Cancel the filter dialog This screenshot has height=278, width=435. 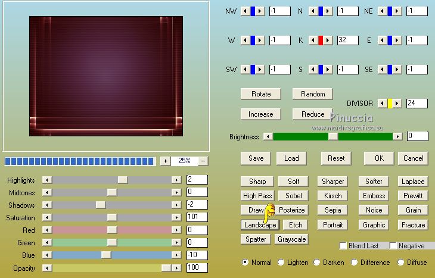tap(413, 158)
